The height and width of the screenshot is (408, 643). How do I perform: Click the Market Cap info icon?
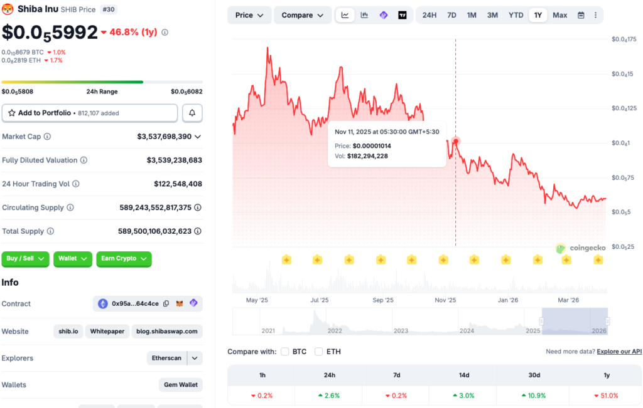(x=47, y=137)
